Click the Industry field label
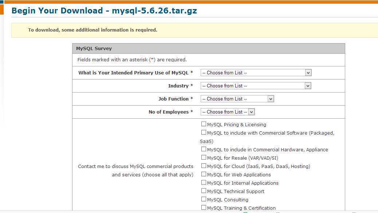This screenshot has height=213, width=378. pos(178,86)
